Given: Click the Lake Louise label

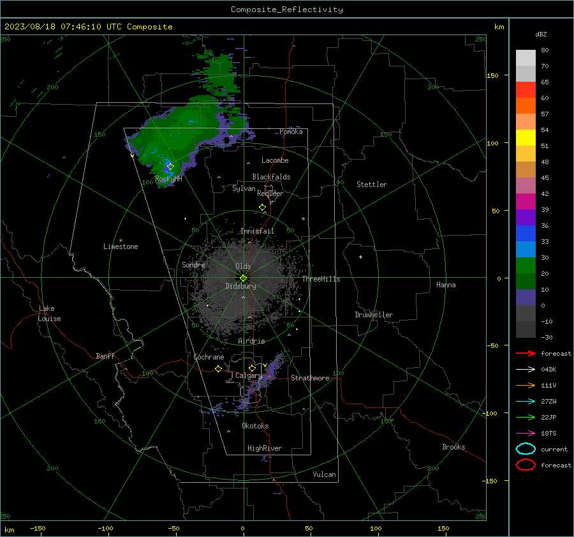Looking at the screenshot, I should (49, 314).
